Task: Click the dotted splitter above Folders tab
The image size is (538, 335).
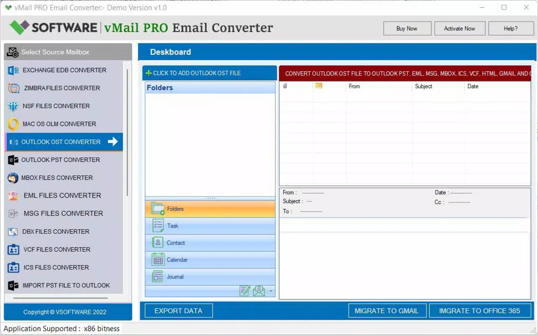Action: point(210,198)
